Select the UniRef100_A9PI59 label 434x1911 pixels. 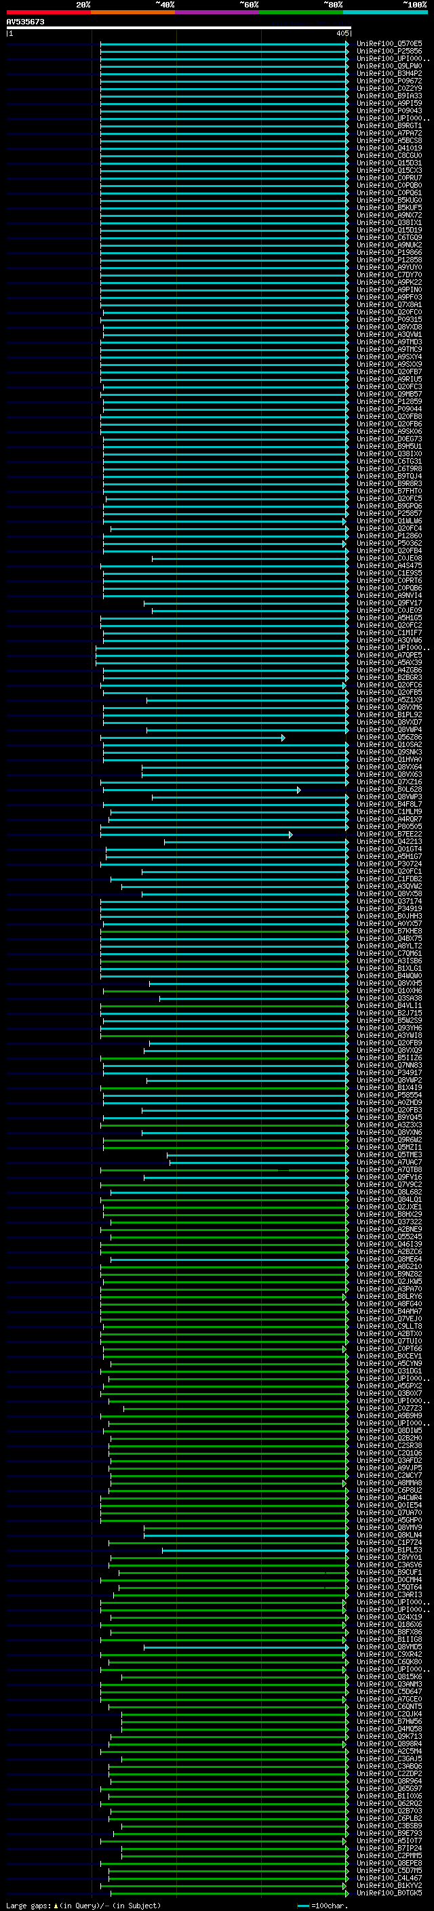[x=389, y=103]
